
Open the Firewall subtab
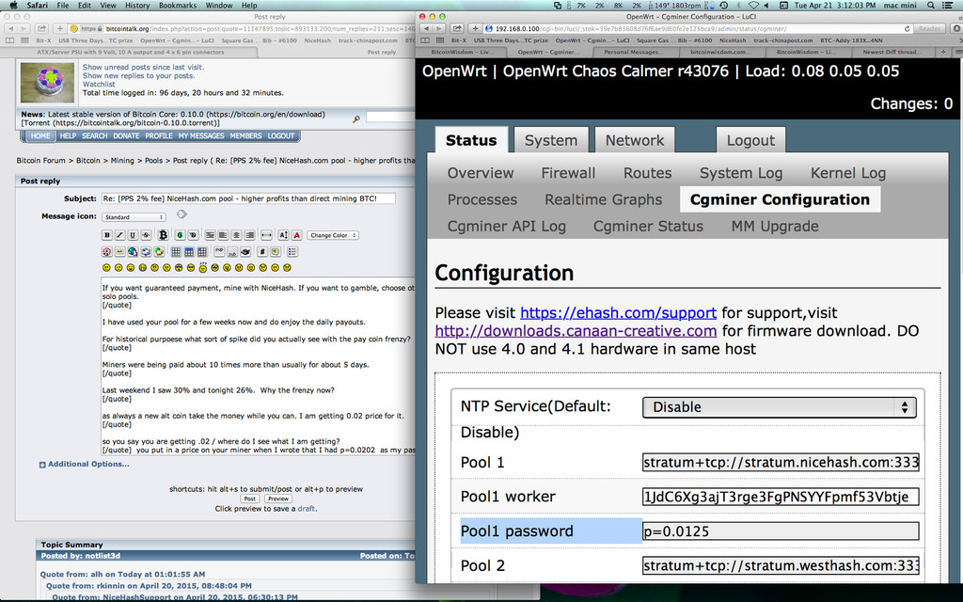pos(568,173)
